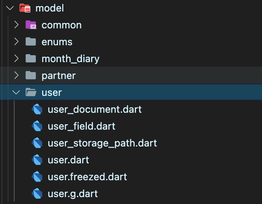Open user_storage_path.dart file
Viewport: 262px width, 204px height.
[x=103, y=143]
